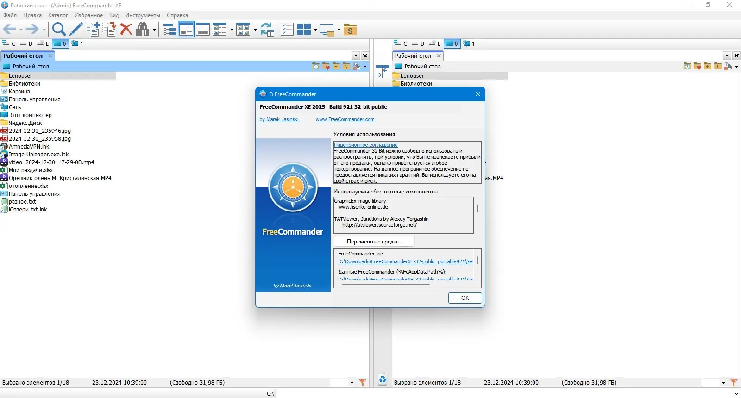Click the Copy files toolbar icon
The height and width of the screenshot is (398, 741).
pos(92,29)
